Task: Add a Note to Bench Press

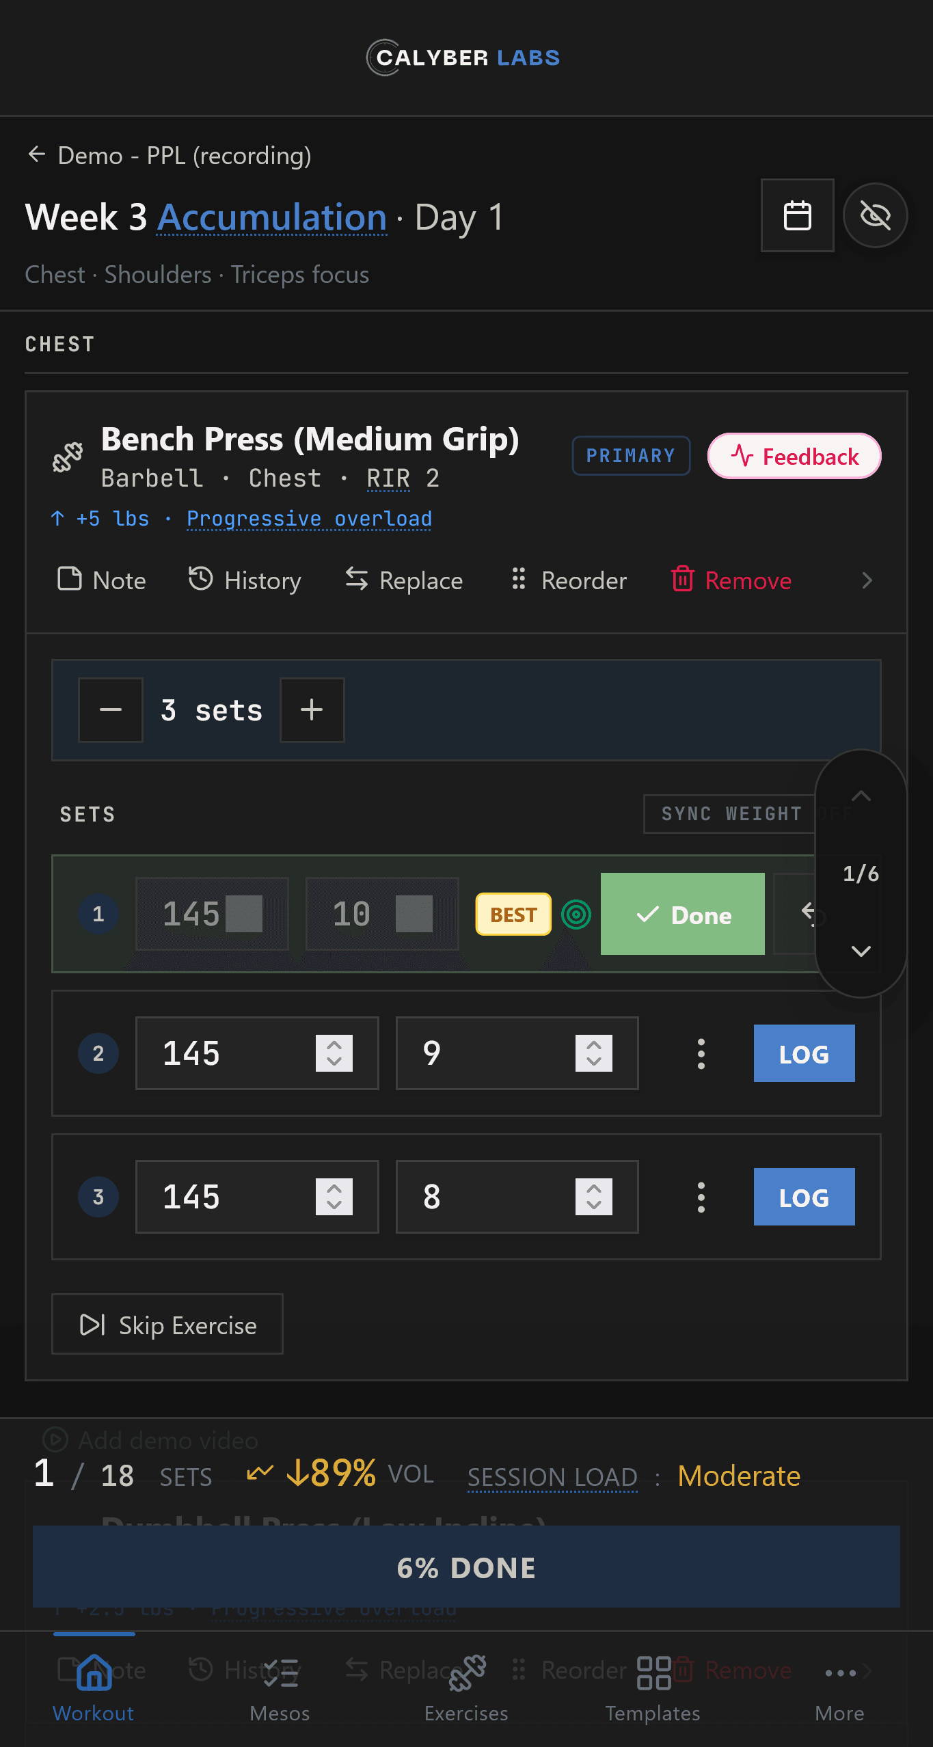Action: click(x=102, y=580)
